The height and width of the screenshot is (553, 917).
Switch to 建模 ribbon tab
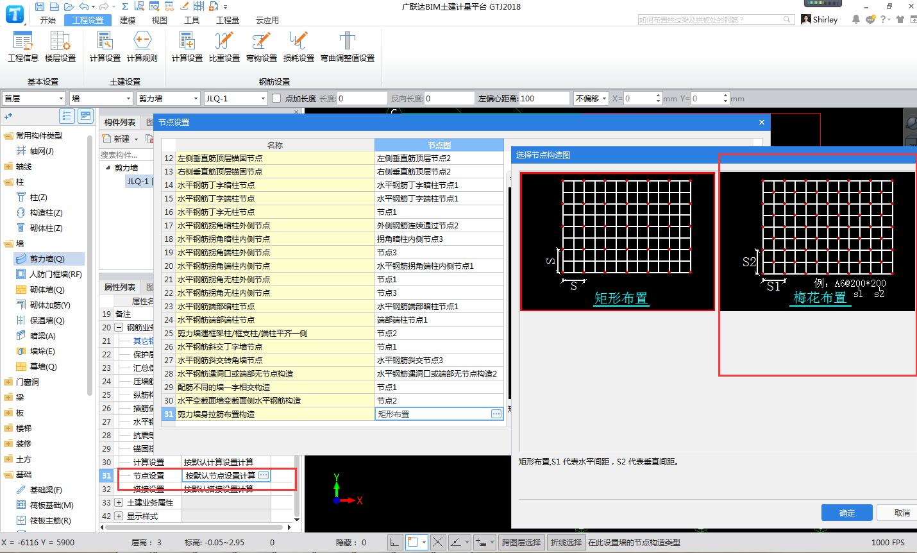[x=128, y=20]
